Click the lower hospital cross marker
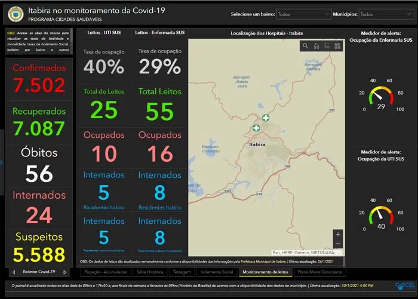The height and width of the screenshot is (299, 418). (x=256, y=128)
